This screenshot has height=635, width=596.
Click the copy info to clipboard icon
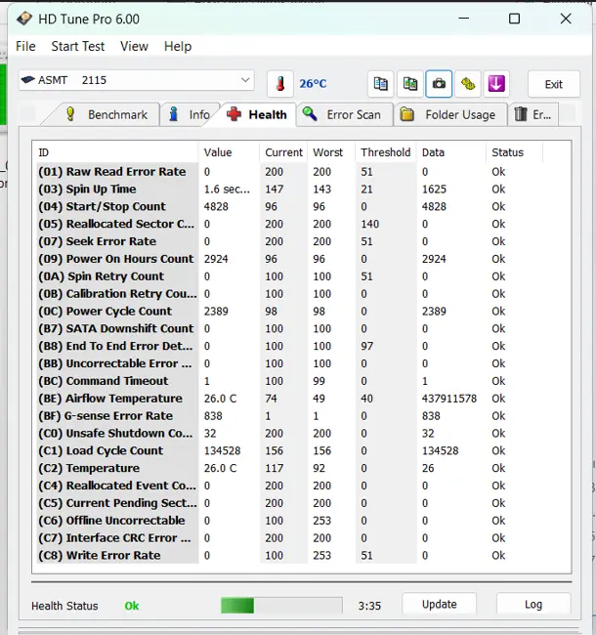click(x=381, y=84)
